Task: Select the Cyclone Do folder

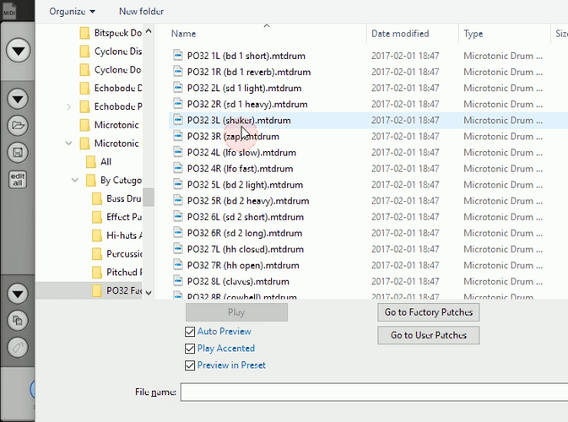Action: 111,69
